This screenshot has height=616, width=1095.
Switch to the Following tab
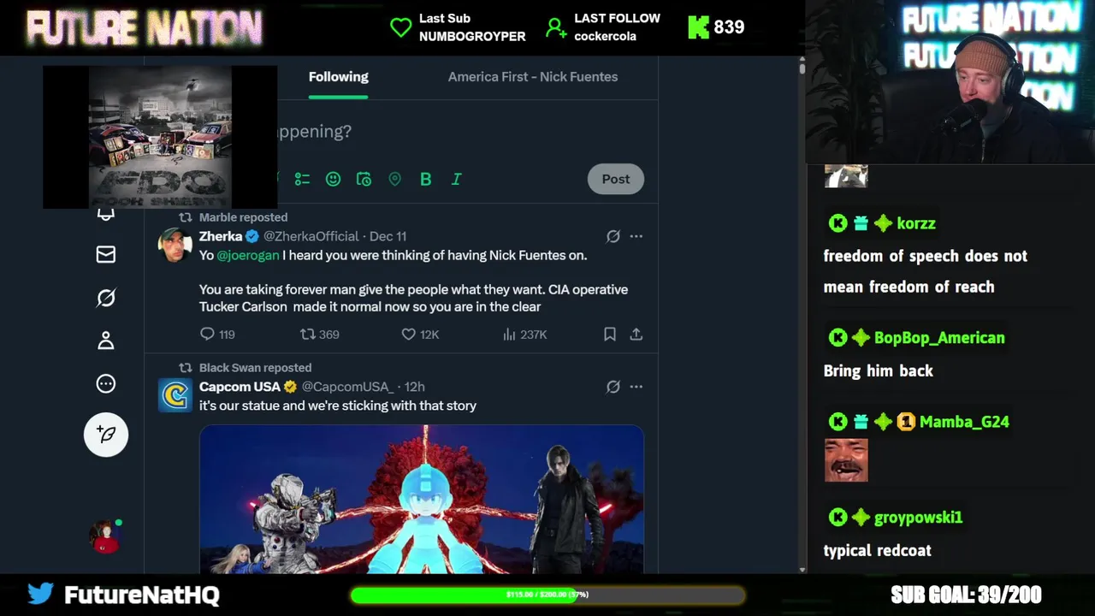pos(339,77)
